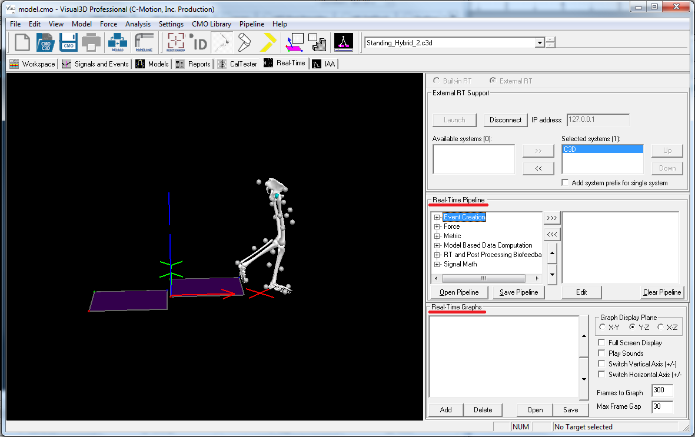Toggle Play Sounds checkbox
695x437 pixels.
[x=601, y=353]
